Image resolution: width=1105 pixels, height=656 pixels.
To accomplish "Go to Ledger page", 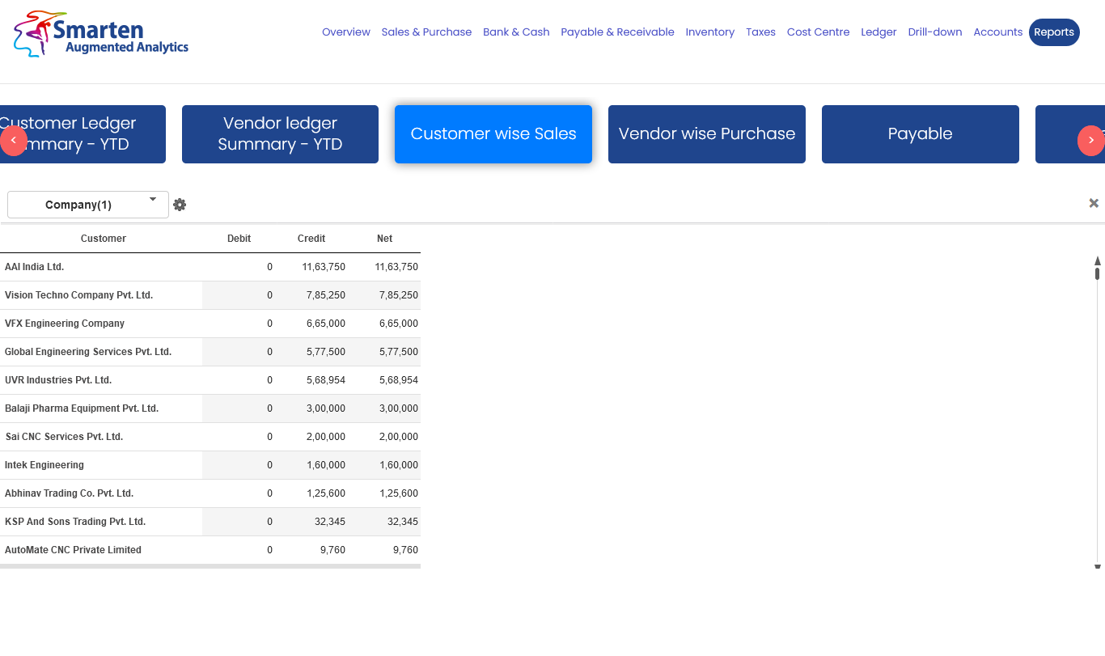I will point(878,32).
